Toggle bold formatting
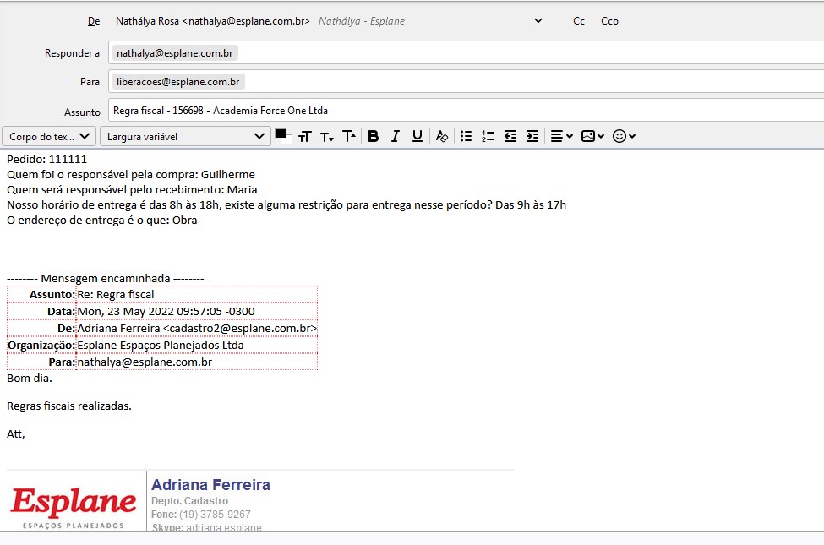 click(x=373, y=136)
